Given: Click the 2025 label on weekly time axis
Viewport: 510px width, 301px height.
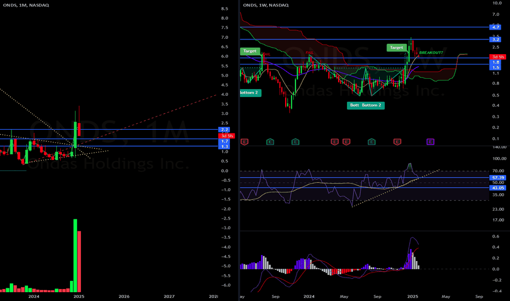Looking at the screenshot, I should 413,297.
